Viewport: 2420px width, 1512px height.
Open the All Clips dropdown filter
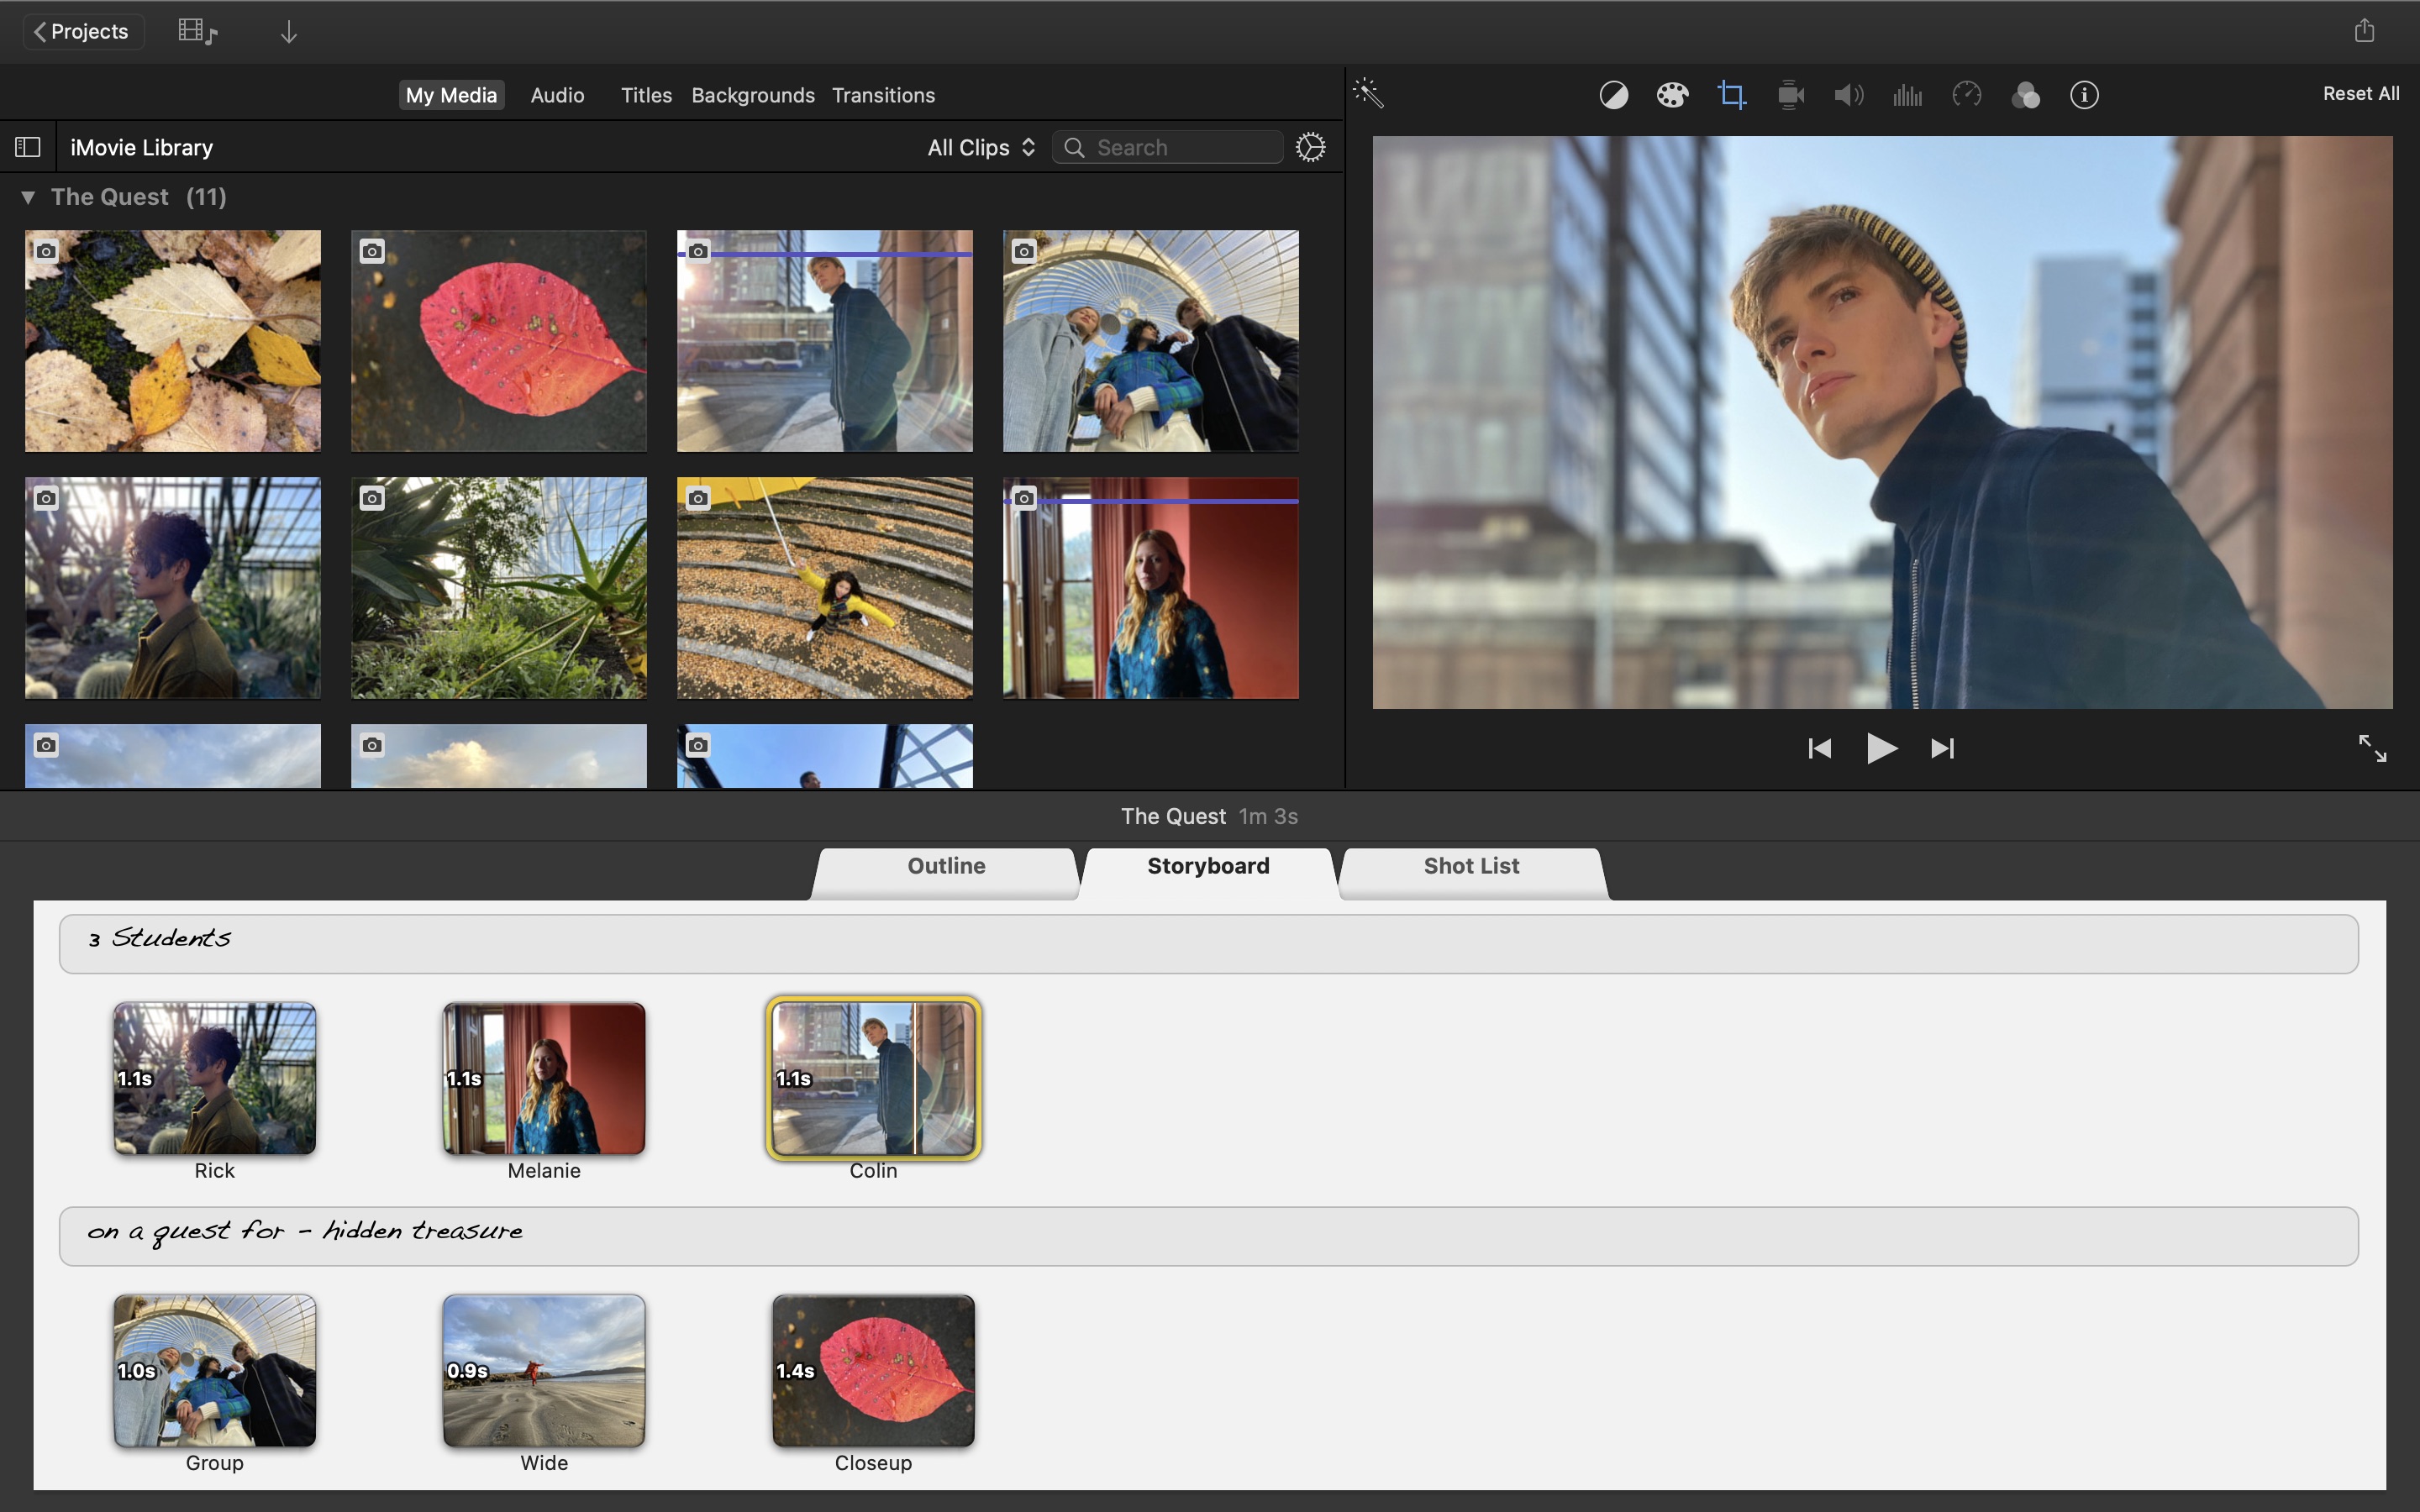click(979, 146)
